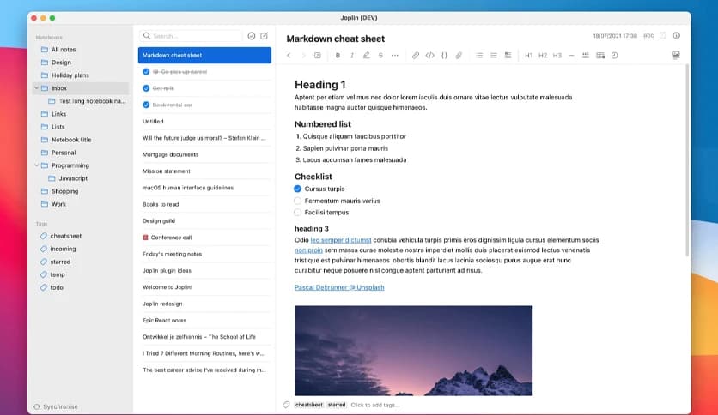This screenshot has width=718, height=415.
Task: Create a new to-do with the checkmark icon
Action: 251,36
